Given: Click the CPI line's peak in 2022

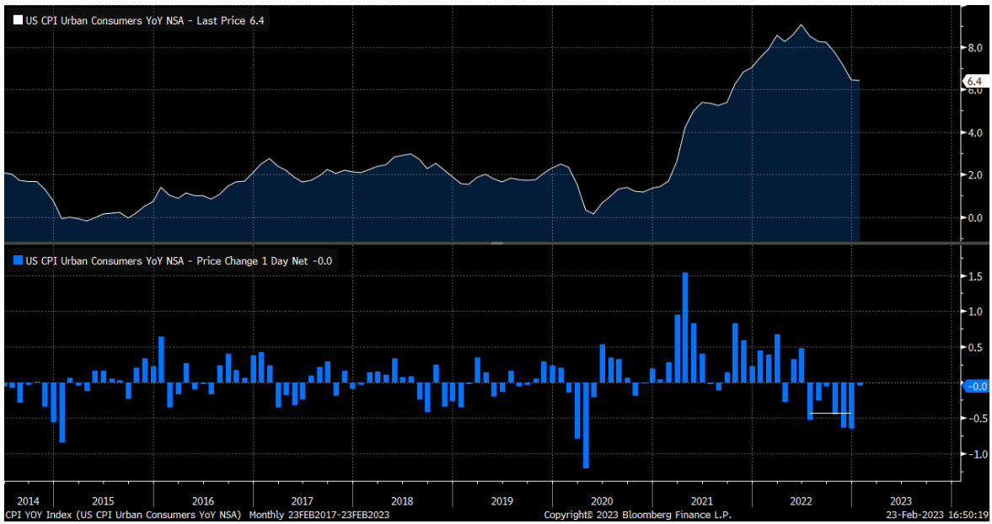Looking at the screenshot, I should [x=802, y=25].
